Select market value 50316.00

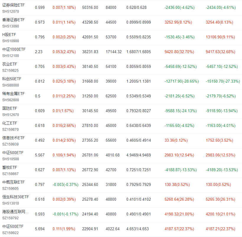[90, 7]
